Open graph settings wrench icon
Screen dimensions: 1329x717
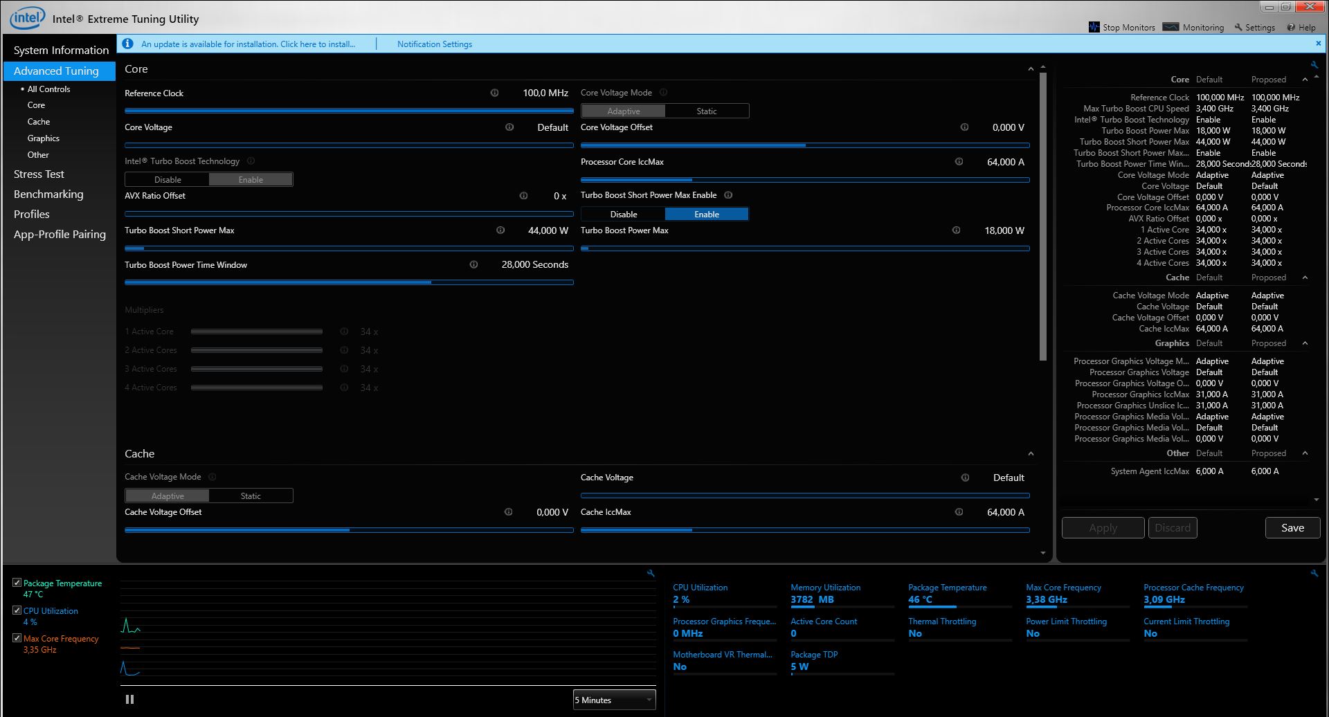pyautogui.click(x=651, y=573)
